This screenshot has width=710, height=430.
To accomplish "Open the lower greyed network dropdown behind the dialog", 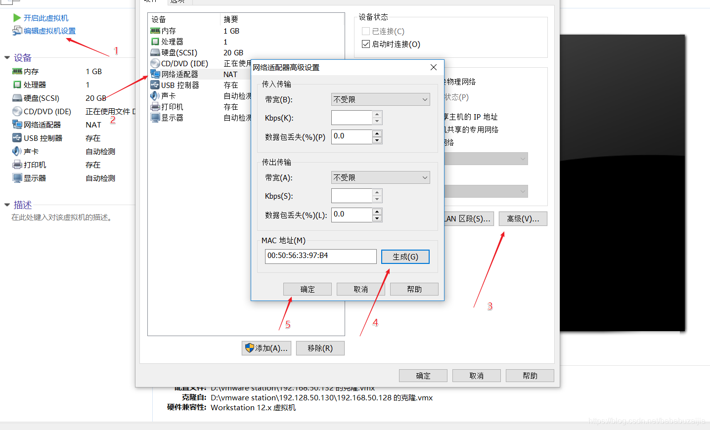I will coord(486,191).
